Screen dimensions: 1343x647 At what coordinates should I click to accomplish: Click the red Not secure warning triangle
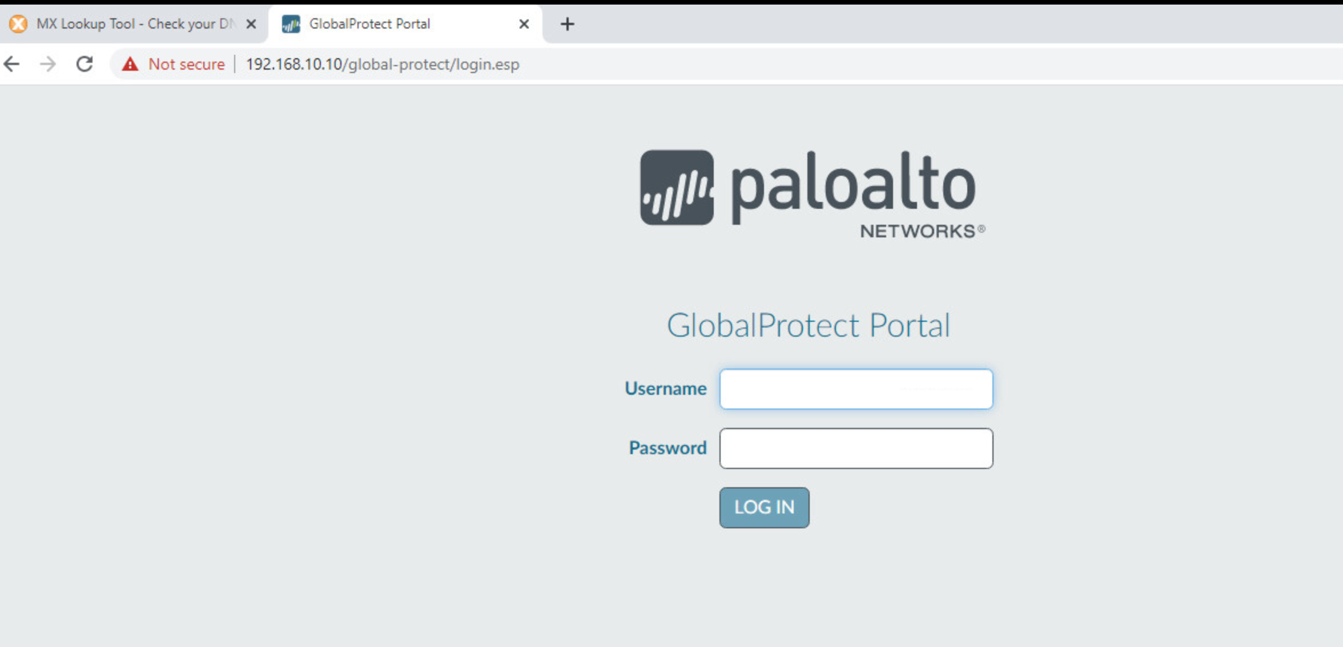click(x=130, y=64)
